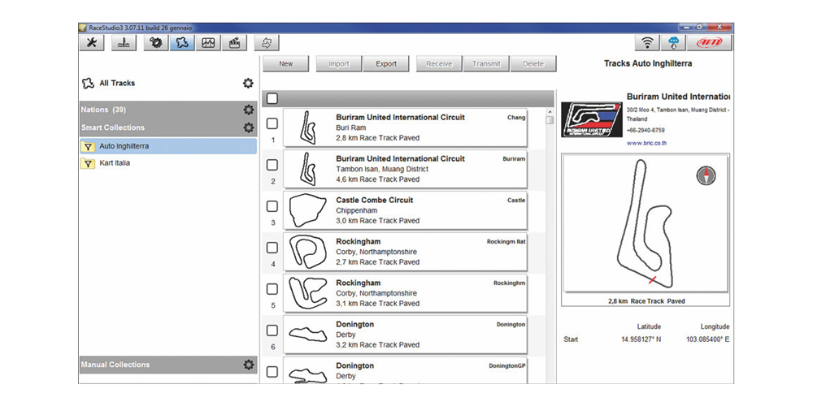The image size is (813, 406).
Task: Open the www.bric.co.th link
Action: click(647, 143)
